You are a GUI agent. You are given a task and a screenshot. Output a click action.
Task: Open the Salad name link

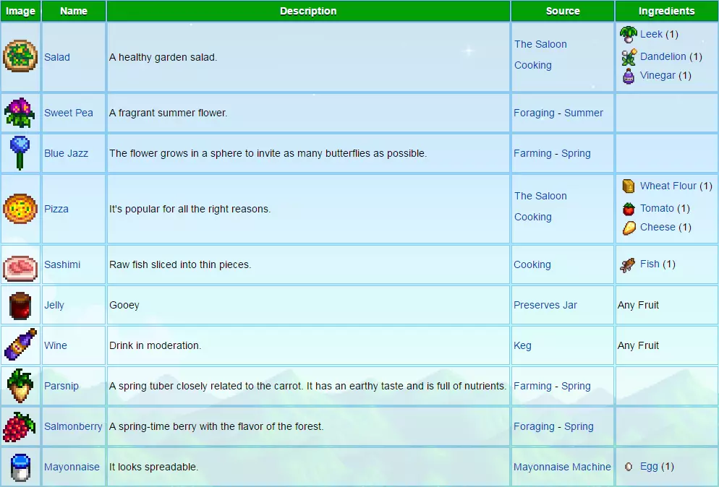[x=57, y=57]
